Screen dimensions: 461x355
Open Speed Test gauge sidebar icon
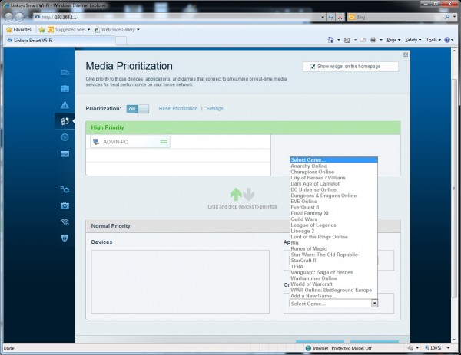(65, 137)
